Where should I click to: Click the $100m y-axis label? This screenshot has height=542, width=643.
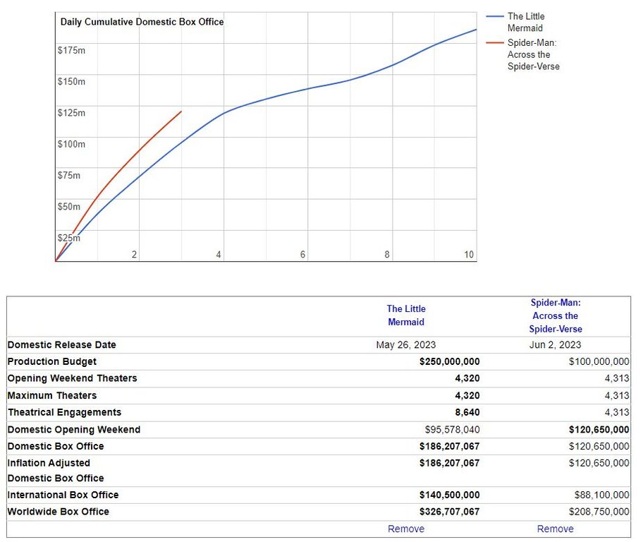71,144
